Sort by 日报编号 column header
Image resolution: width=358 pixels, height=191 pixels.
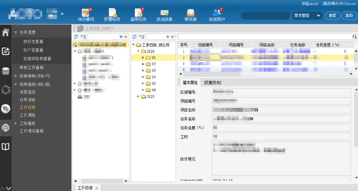(x=205, y=45)
